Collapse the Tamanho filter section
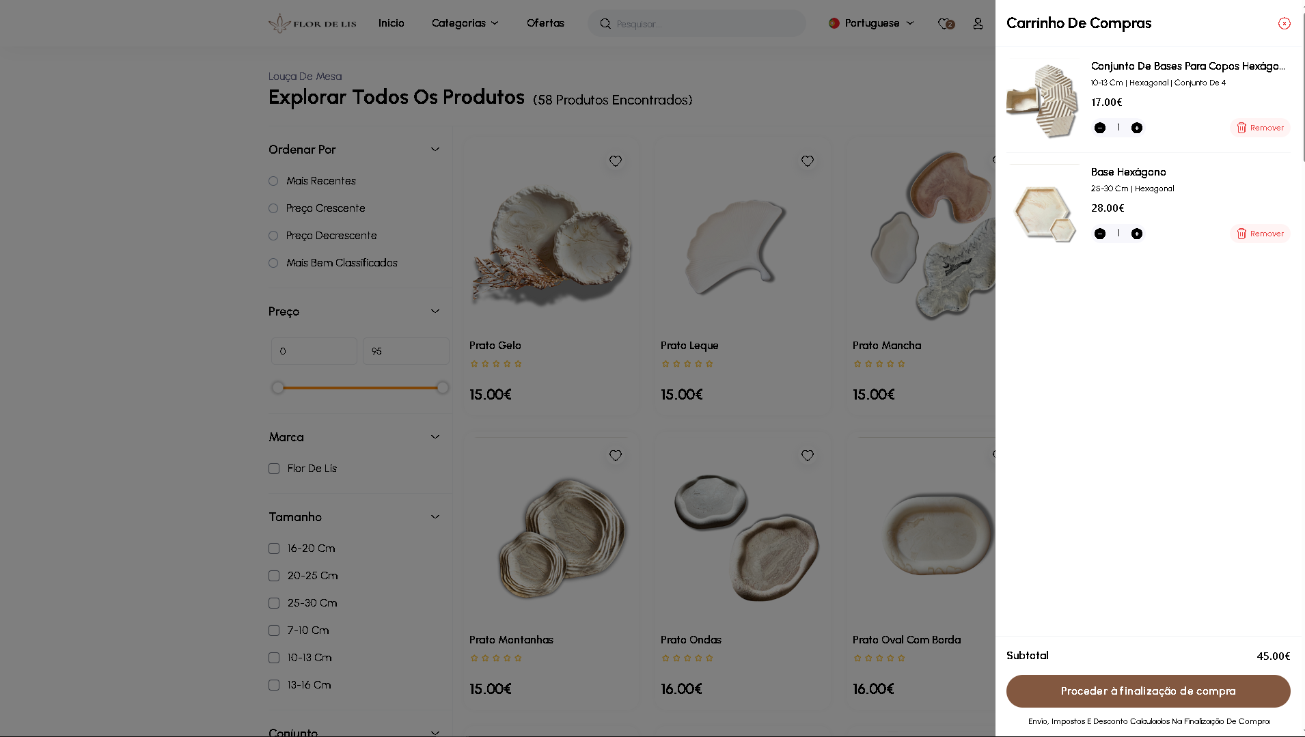This screenshot has height=737, width=1305. (435, 517)
